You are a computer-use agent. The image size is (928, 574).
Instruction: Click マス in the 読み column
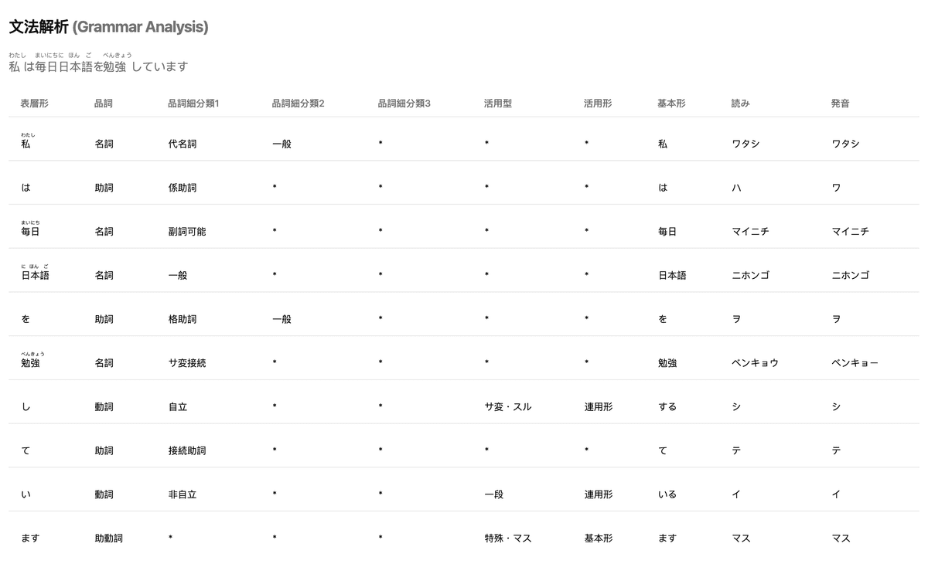pyautogui.click(x=741, y=538)
